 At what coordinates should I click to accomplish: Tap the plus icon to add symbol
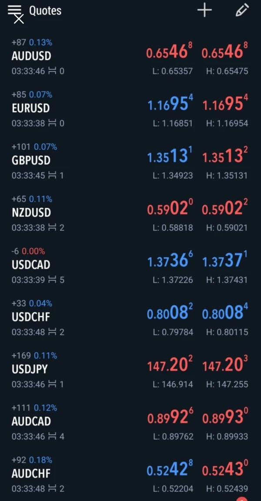click(204, 10)
